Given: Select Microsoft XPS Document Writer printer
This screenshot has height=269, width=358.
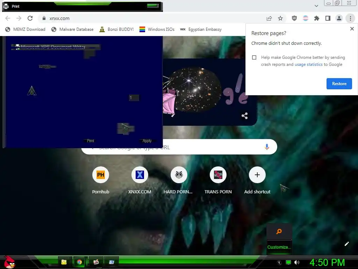Looking at the screenshot, I should [56, 47].
